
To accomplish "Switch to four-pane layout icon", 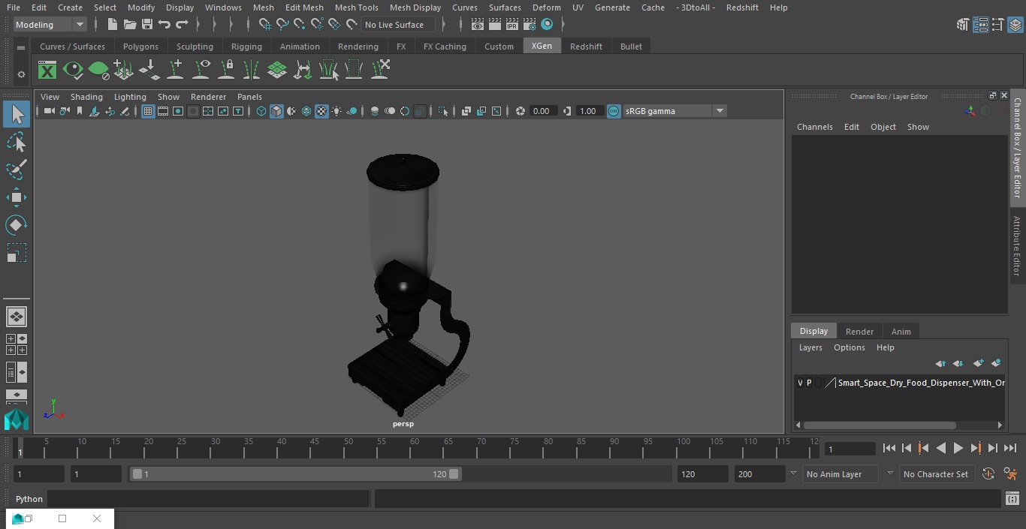I will [17, 344].
